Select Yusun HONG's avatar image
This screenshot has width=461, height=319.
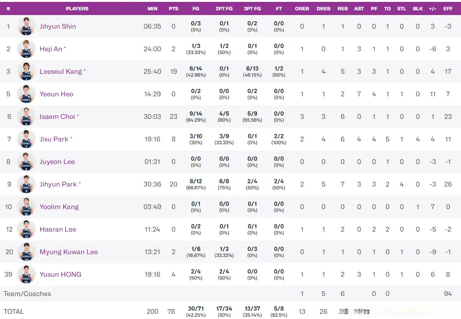(x=26, y=274)
